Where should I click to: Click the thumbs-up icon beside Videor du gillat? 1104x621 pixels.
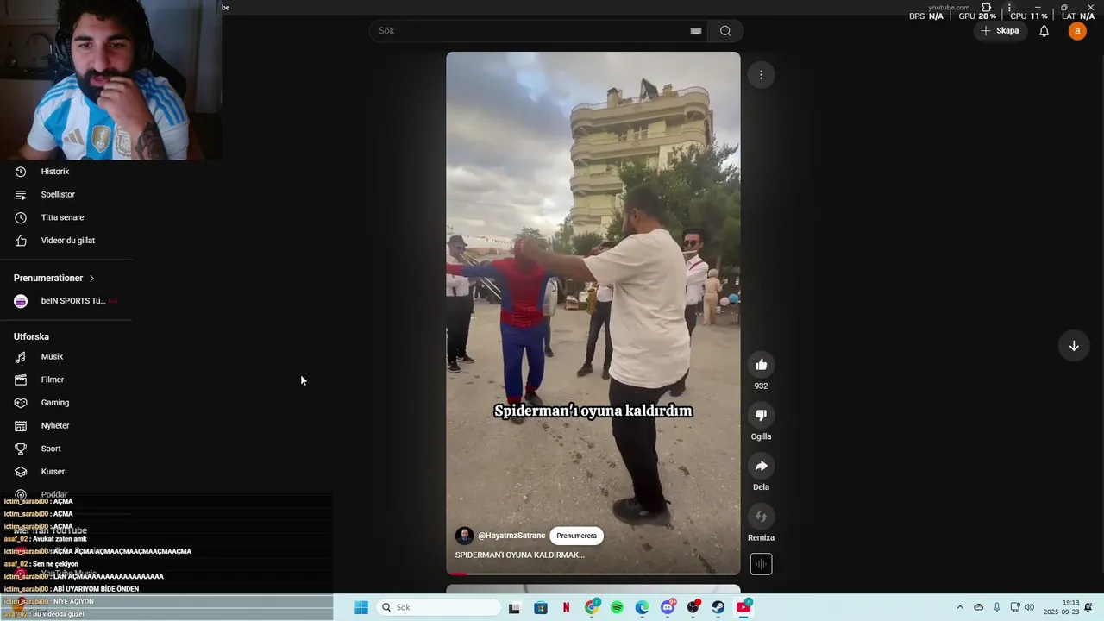[x=21, y=241]
